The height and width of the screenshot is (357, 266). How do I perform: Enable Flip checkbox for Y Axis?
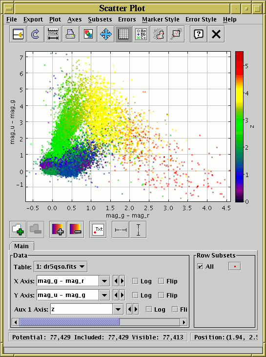pos(161,295)
